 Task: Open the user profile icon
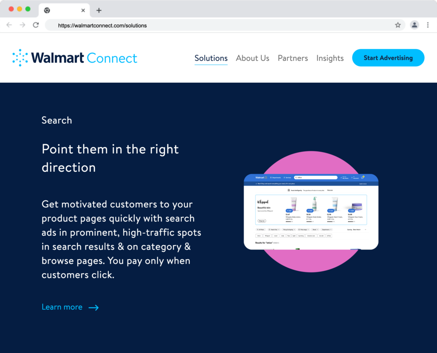pos(414,25)
